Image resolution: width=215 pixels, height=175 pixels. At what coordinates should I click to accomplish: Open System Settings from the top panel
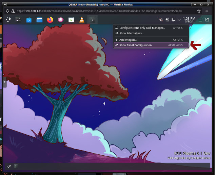[x=18, y=20]
